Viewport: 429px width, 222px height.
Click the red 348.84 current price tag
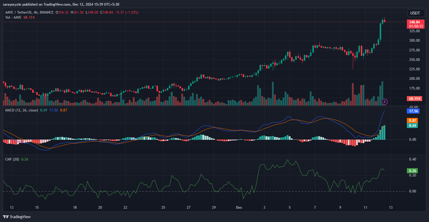pos(415,22)
